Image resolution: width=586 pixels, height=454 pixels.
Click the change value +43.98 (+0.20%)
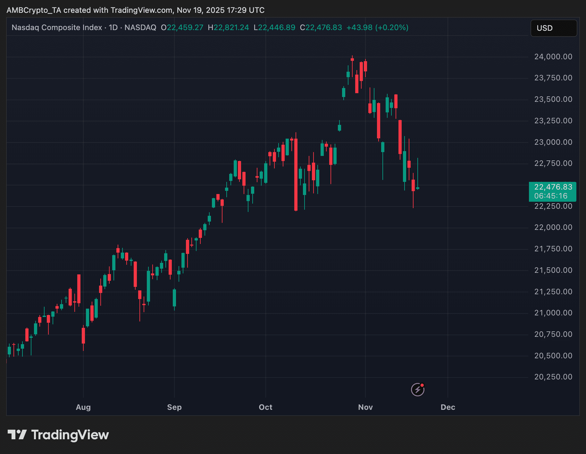point(377,28)
